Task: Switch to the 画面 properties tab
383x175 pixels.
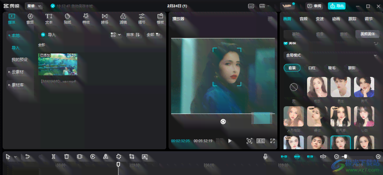Action: (287, 19)
